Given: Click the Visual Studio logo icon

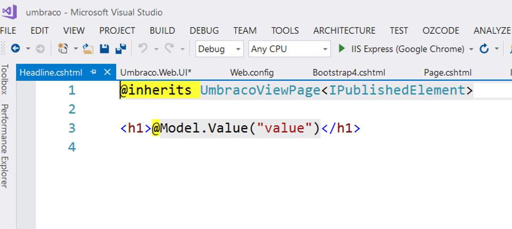Looking at the screenshot, I should [x=9, y=12].
